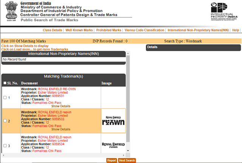This screenshot has height=163, width=242.
Task: Open the Help link
Action: (236, 30)
